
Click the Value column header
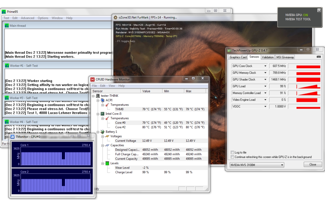click(x=151, y=91)
